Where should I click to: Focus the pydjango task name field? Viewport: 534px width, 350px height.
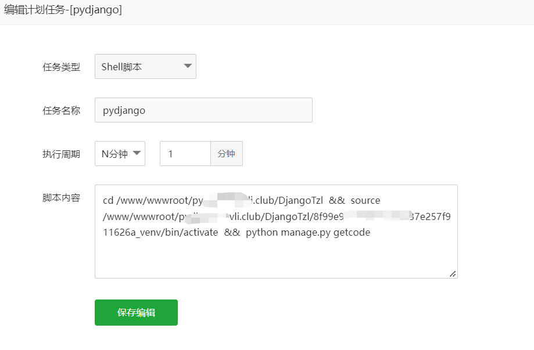click(x=203, y=110)
